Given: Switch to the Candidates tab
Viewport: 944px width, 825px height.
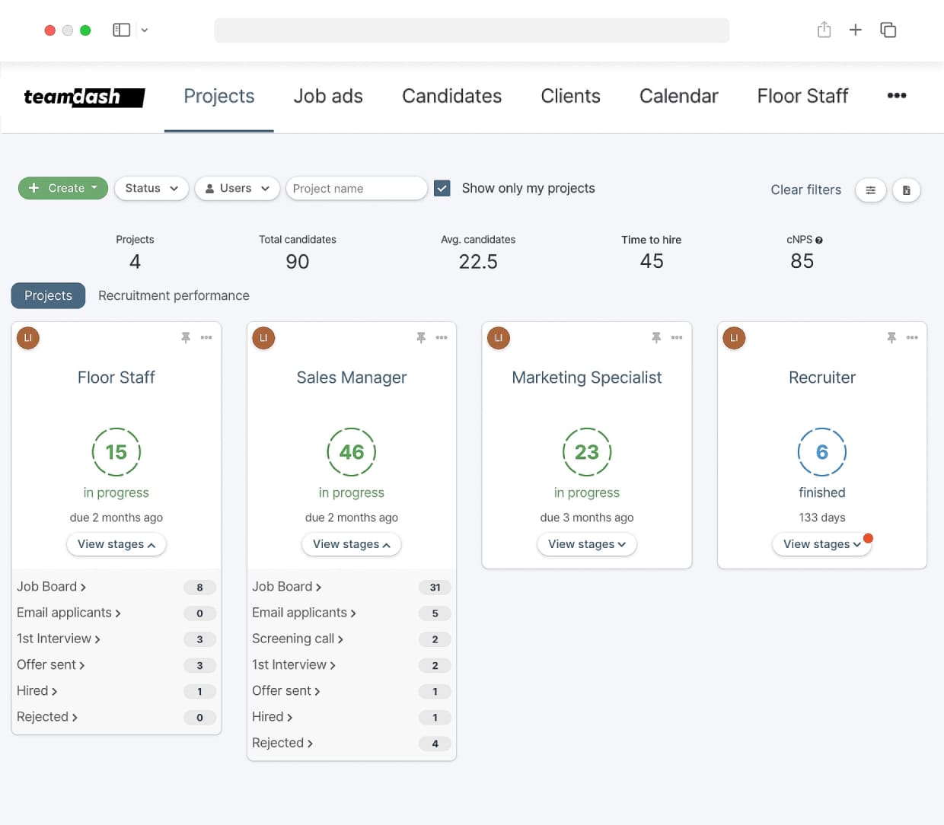Looking at the screenshot, I should point(451,96).
